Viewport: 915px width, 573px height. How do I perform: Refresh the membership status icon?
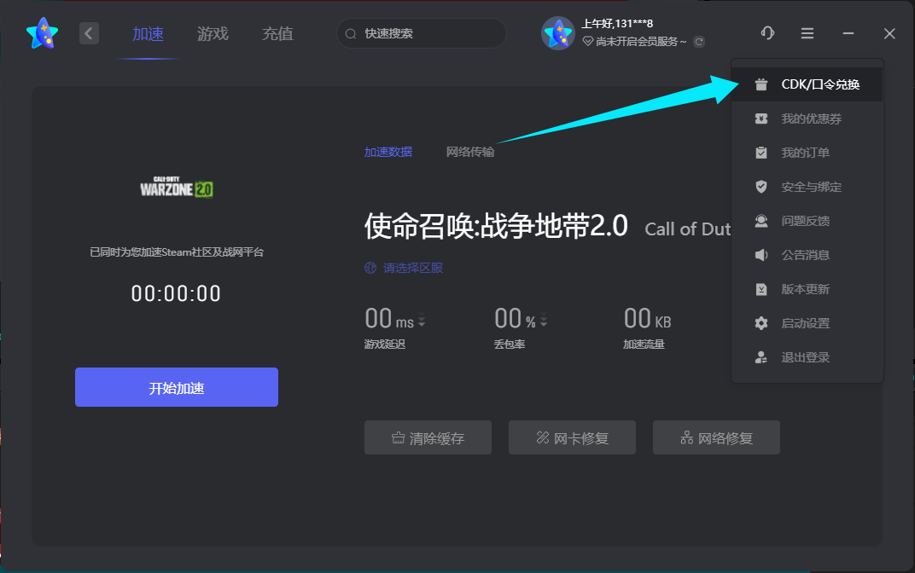(x=698, y=42)
